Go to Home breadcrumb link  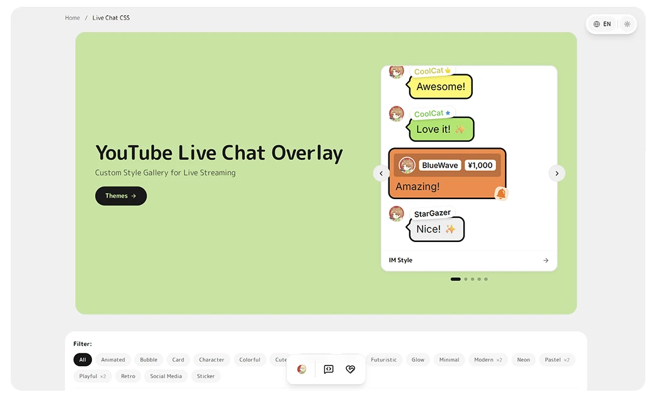click(x=72, y=18)
